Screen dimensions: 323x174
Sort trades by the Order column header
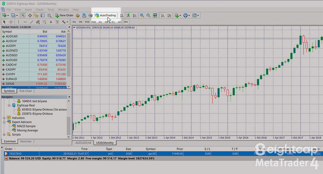pyautogui.click(x=22, y=149)
